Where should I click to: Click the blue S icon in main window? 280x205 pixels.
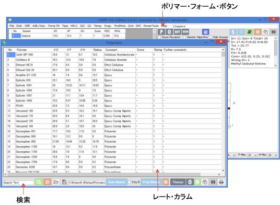[x=233, y=32]
